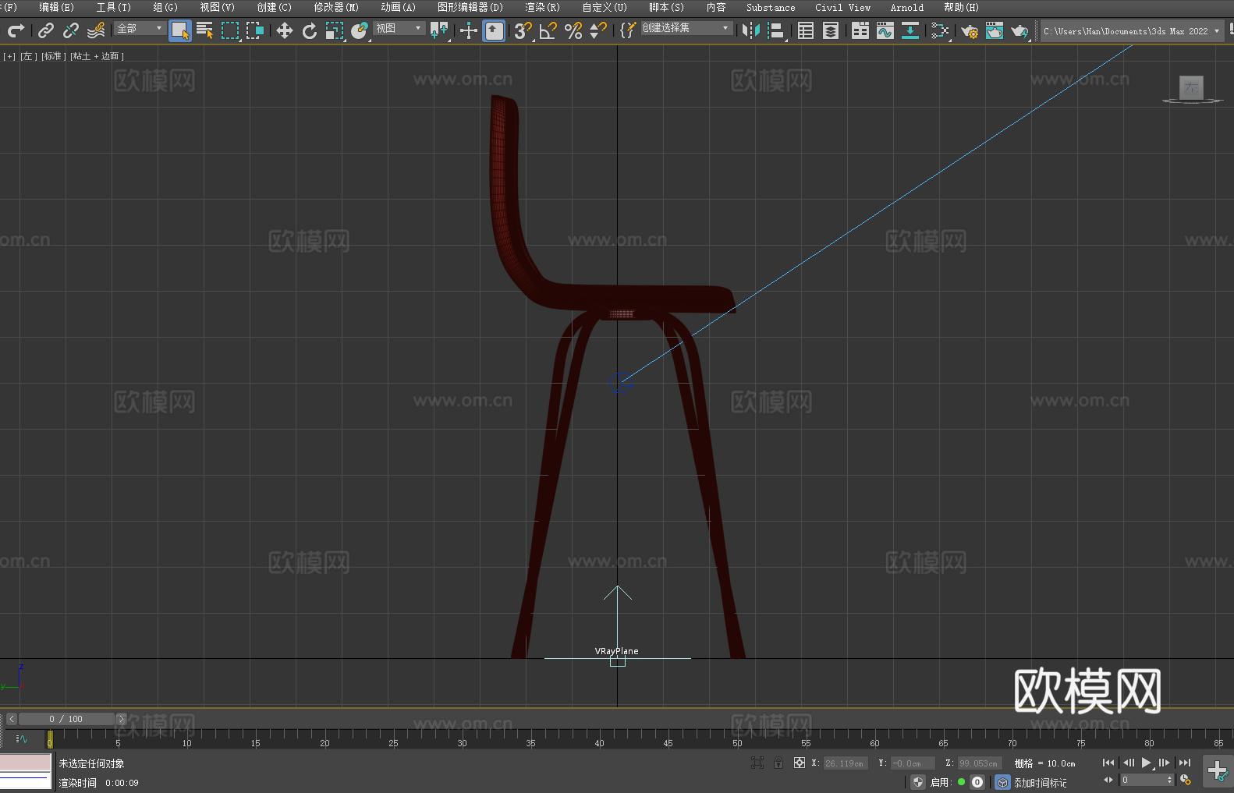Screen dimensions: 1234x793
Task: Click the Align tool icon
Action: (x=776, y=30)
